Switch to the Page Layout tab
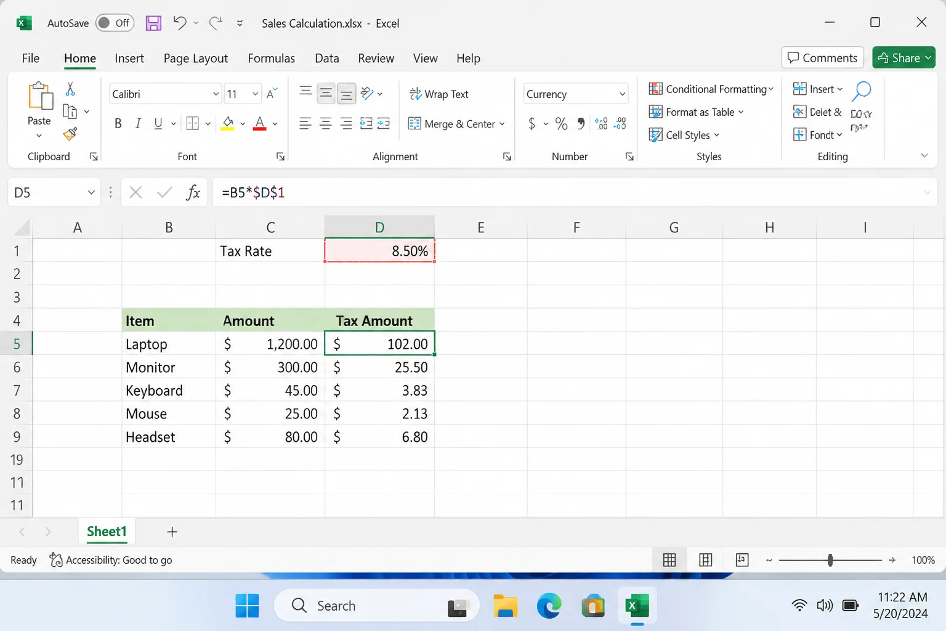Viewport: 946px width, 631px height. coord(196,59)
